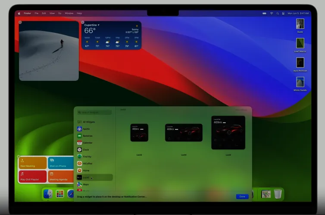
Task: Choose Batteries from the widget list
Action: click(87, 135)
